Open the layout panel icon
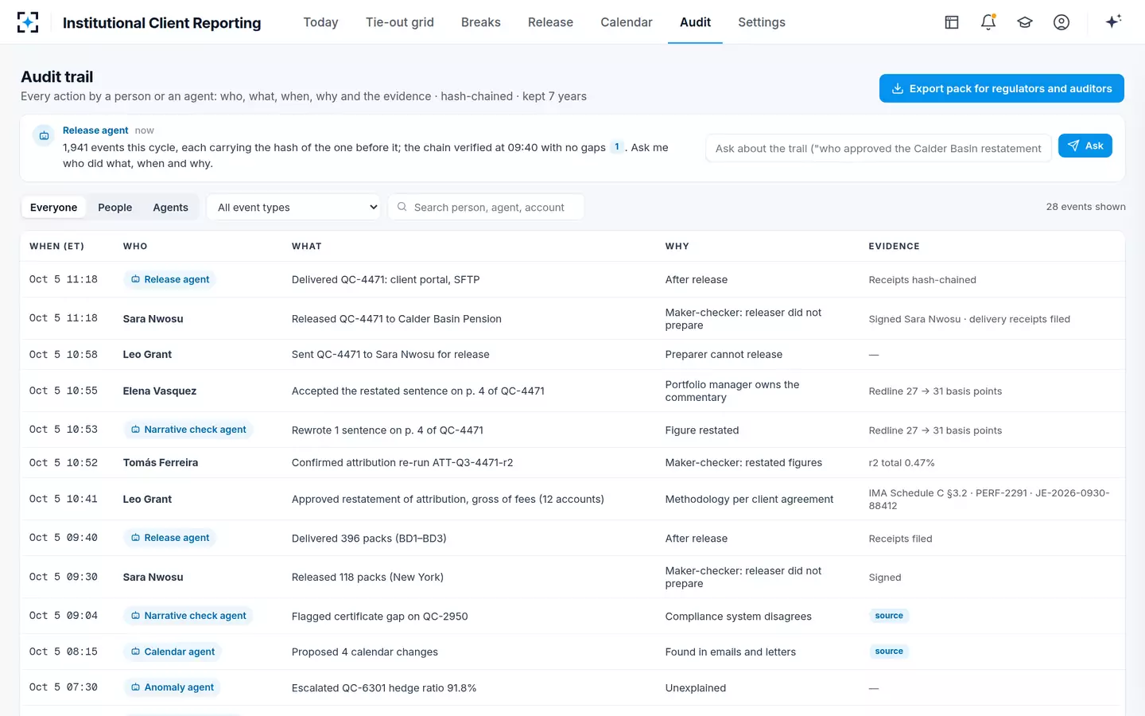Viewport: 1145px width, 716px height. (952, 22)
